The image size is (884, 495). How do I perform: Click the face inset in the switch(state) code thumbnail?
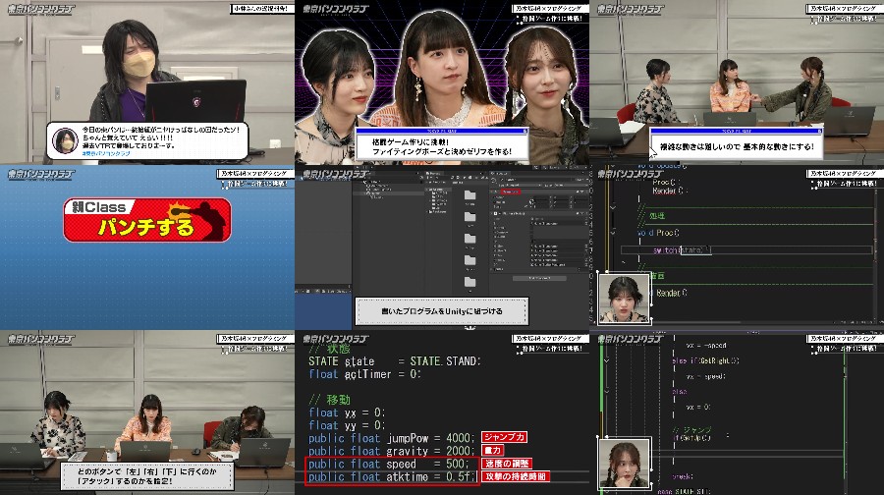624,299
